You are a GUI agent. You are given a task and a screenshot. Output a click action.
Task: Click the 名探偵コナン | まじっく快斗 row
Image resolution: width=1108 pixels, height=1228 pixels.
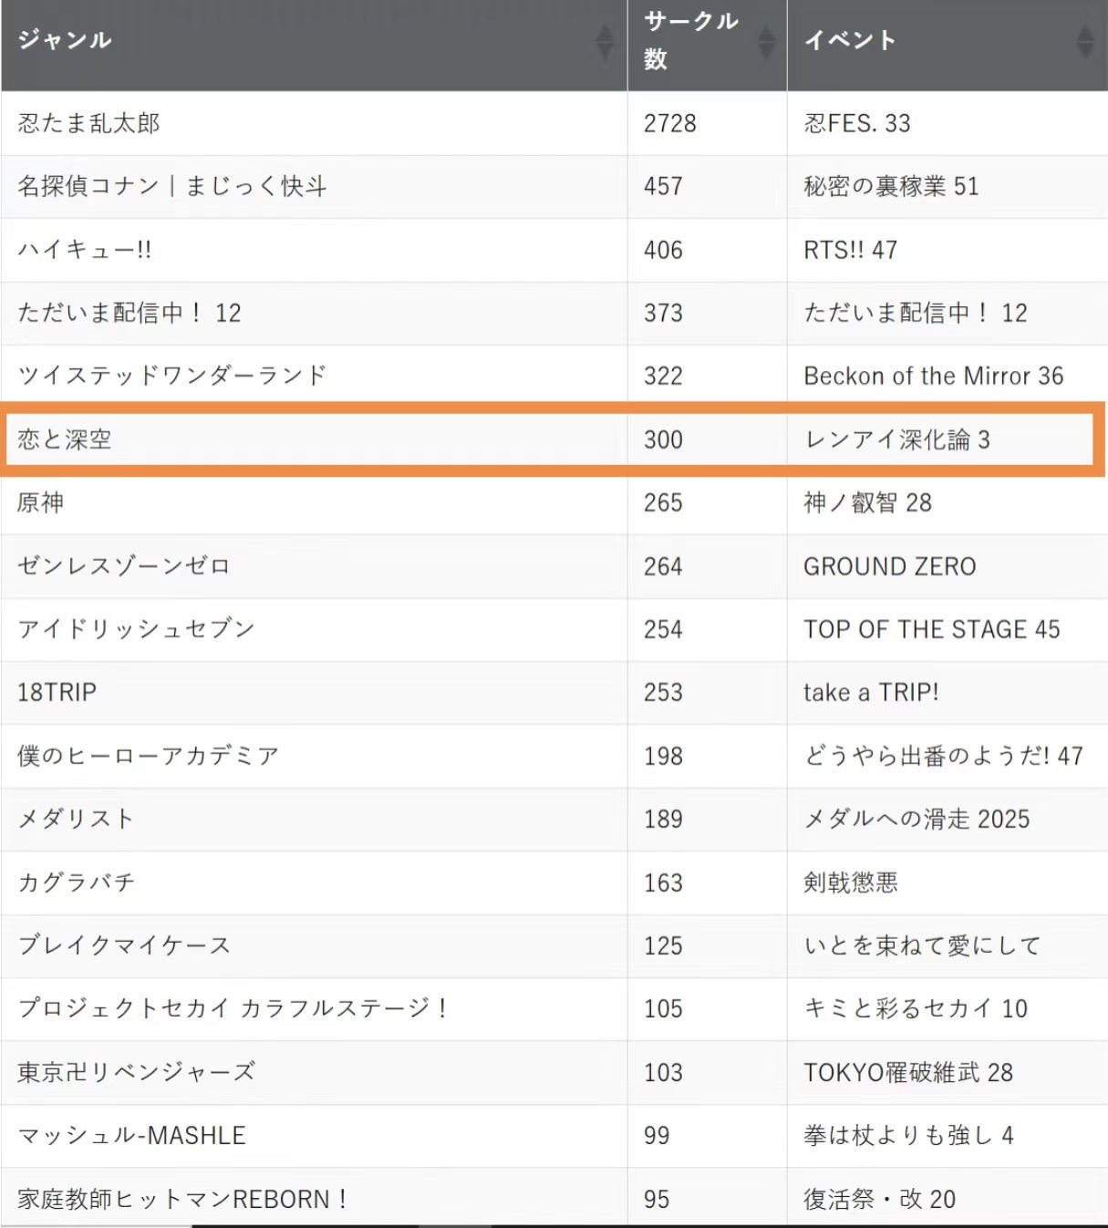tap(554, 186)
